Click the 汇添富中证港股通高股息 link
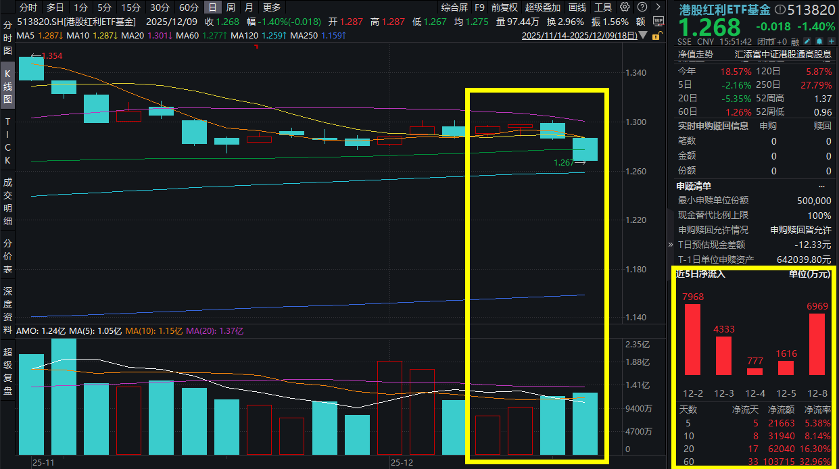This screenshot has height=469, width=839. tap(783, 54)
